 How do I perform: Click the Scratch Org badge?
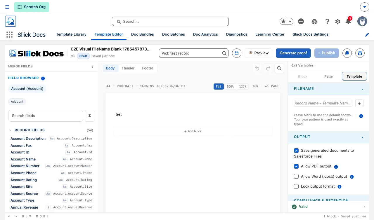tap(32, 7)
